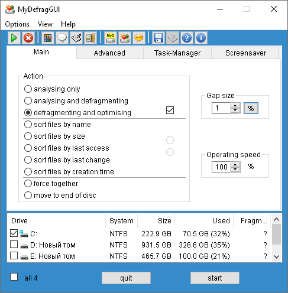
Task: Open the Options menu
Action: [17, 24]
